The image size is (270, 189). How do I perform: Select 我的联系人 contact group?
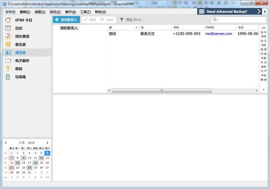[x=69, y=28]
